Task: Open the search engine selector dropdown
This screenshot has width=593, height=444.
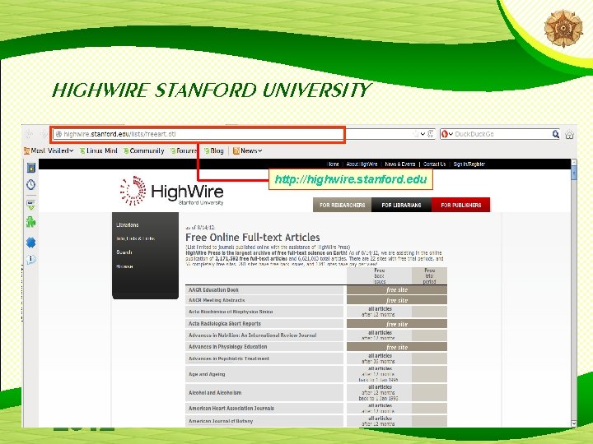Action: point(447,134)
